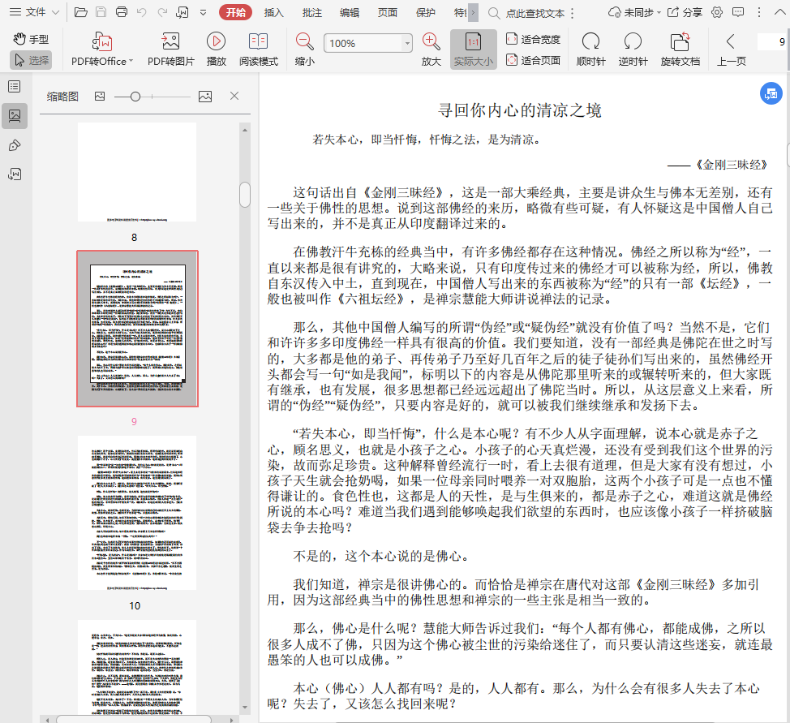Click the thumbnail panel vertical scrollbar handle

245,195
